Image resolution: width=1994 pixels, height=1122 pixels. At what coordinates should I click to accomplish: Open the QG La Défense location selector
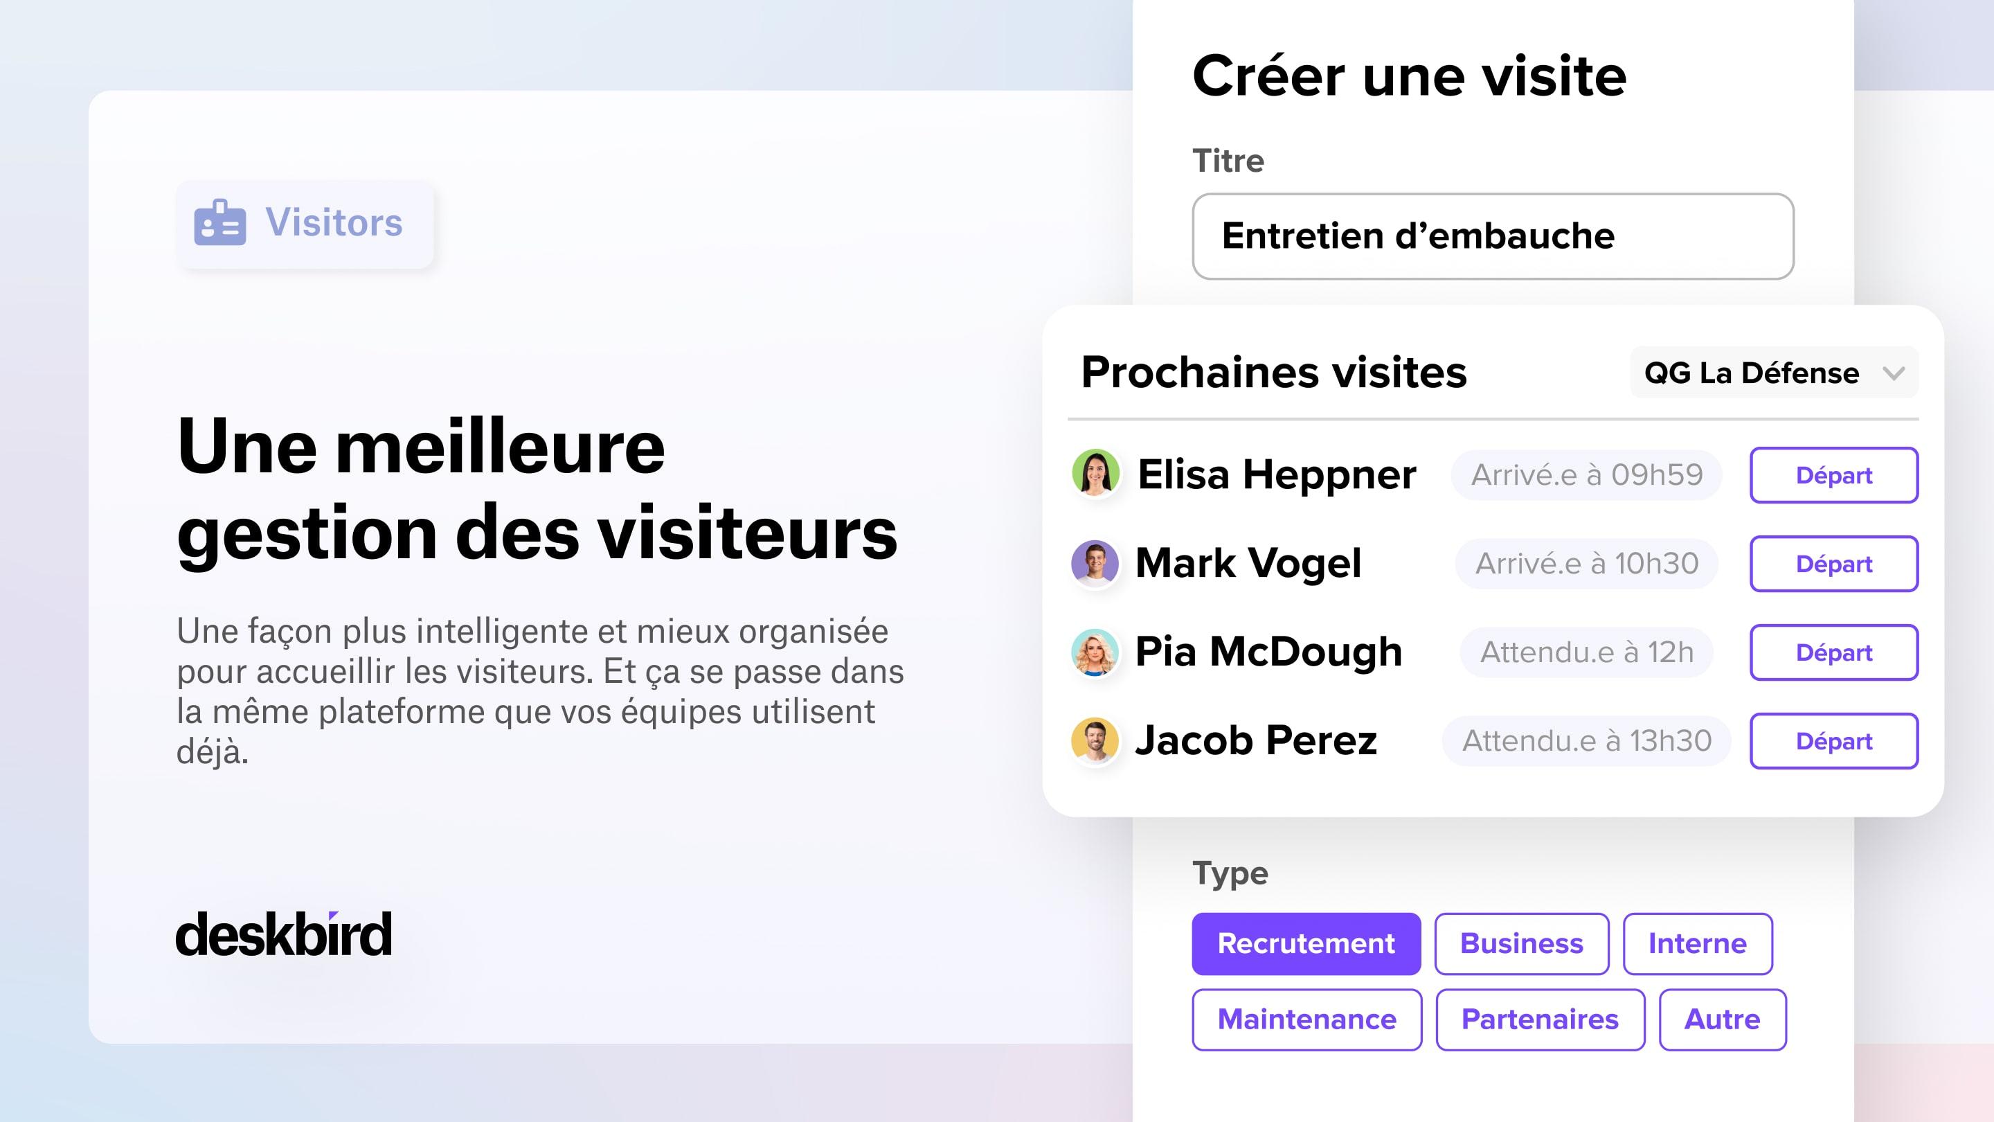[1773, 373]
